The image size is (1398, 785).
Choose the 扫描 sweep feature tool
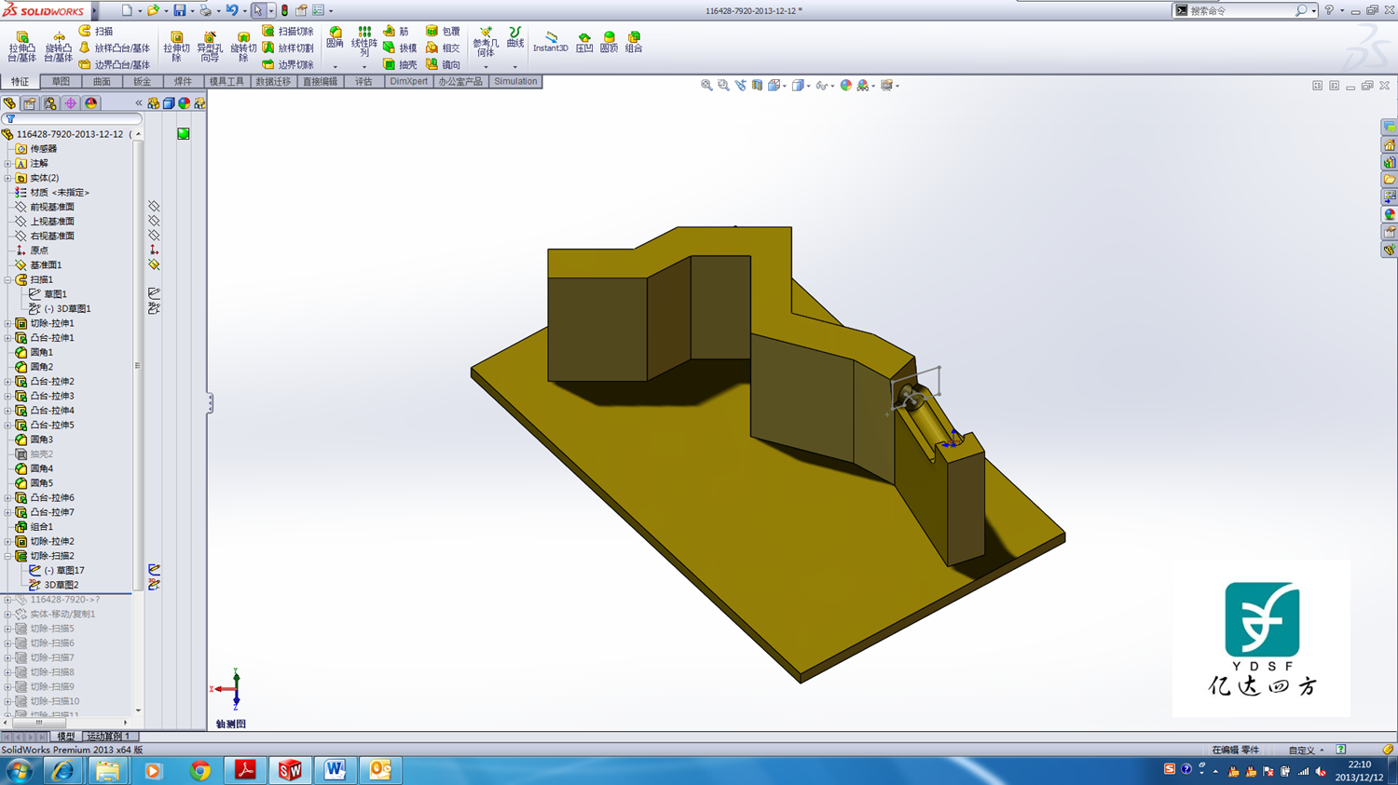click(x=96, y=32)
